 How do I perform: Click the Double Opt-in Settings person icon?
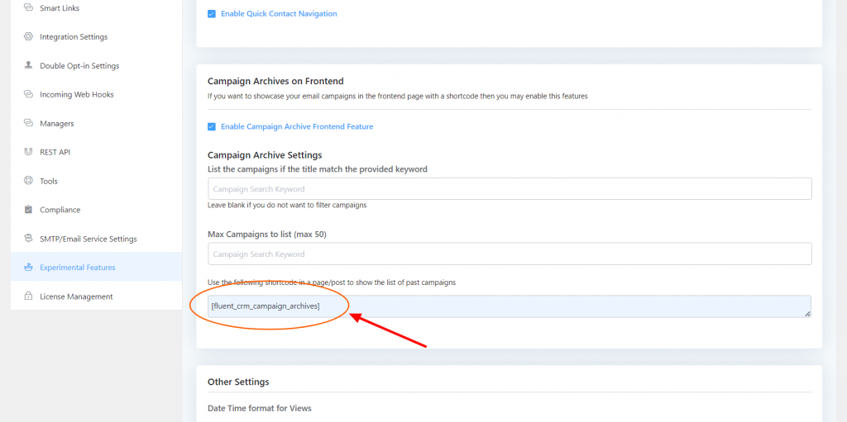tap(28, 65)
